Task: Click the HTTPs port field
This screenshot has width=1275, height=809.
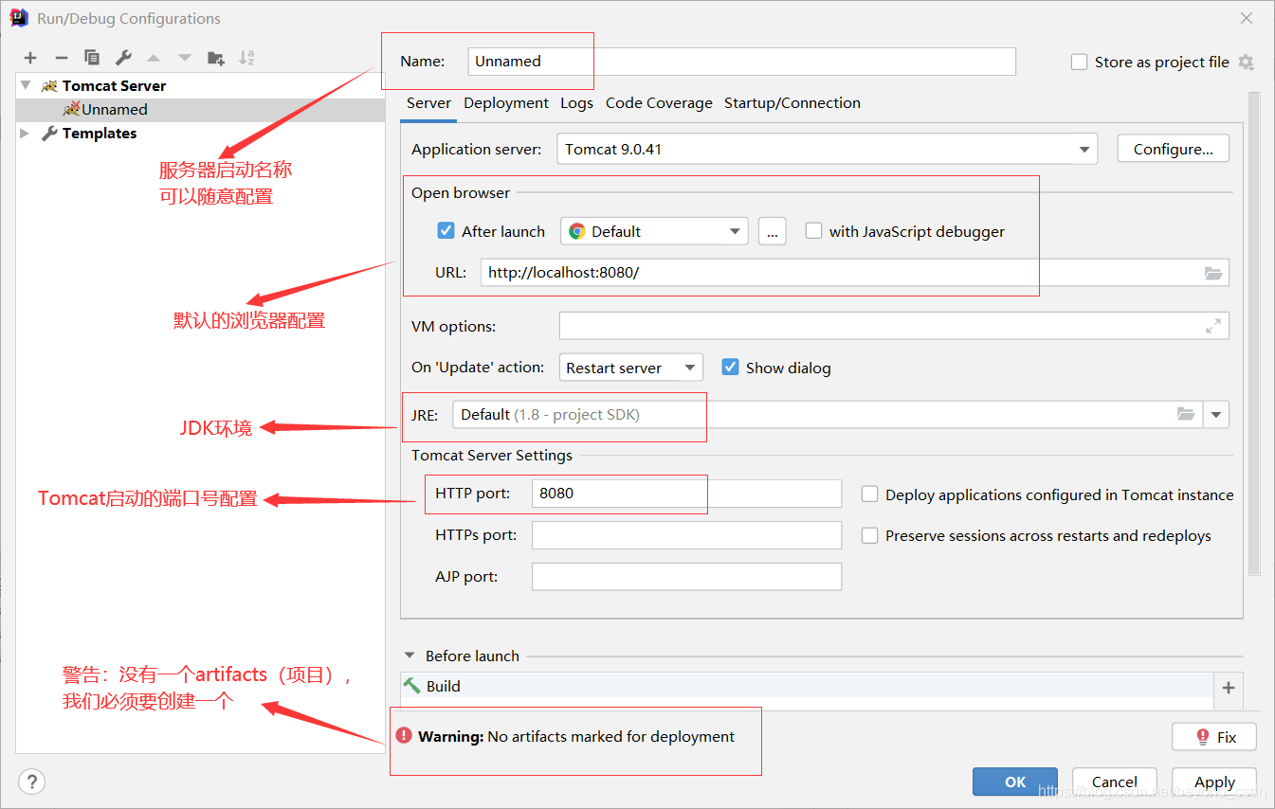Action: [686, 535]
